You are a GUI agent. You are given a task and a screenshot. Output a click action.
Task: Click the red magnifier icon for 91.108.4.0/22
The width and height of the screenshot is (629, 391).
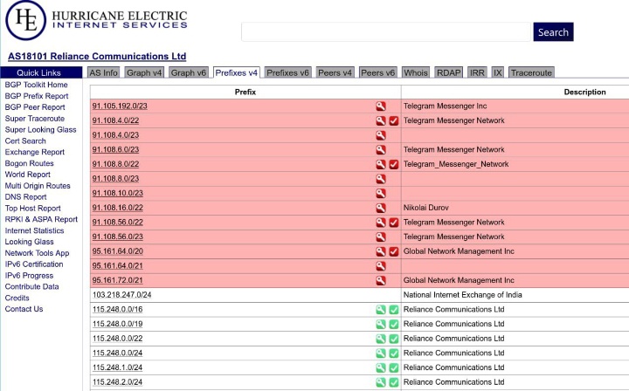[381, 120]
